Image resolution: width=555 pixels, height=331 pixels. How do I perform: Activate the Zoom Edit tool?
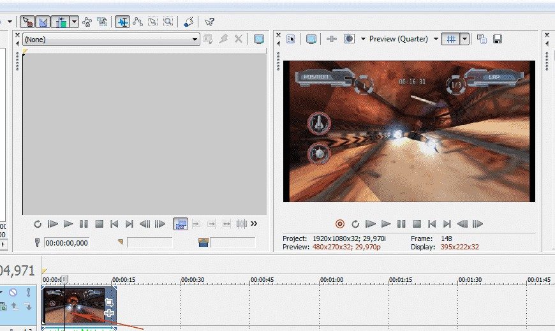168,22
